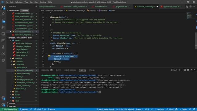Click Autoclick in the breadcrumb
197x111 pixels.
(x=93, y=10)
